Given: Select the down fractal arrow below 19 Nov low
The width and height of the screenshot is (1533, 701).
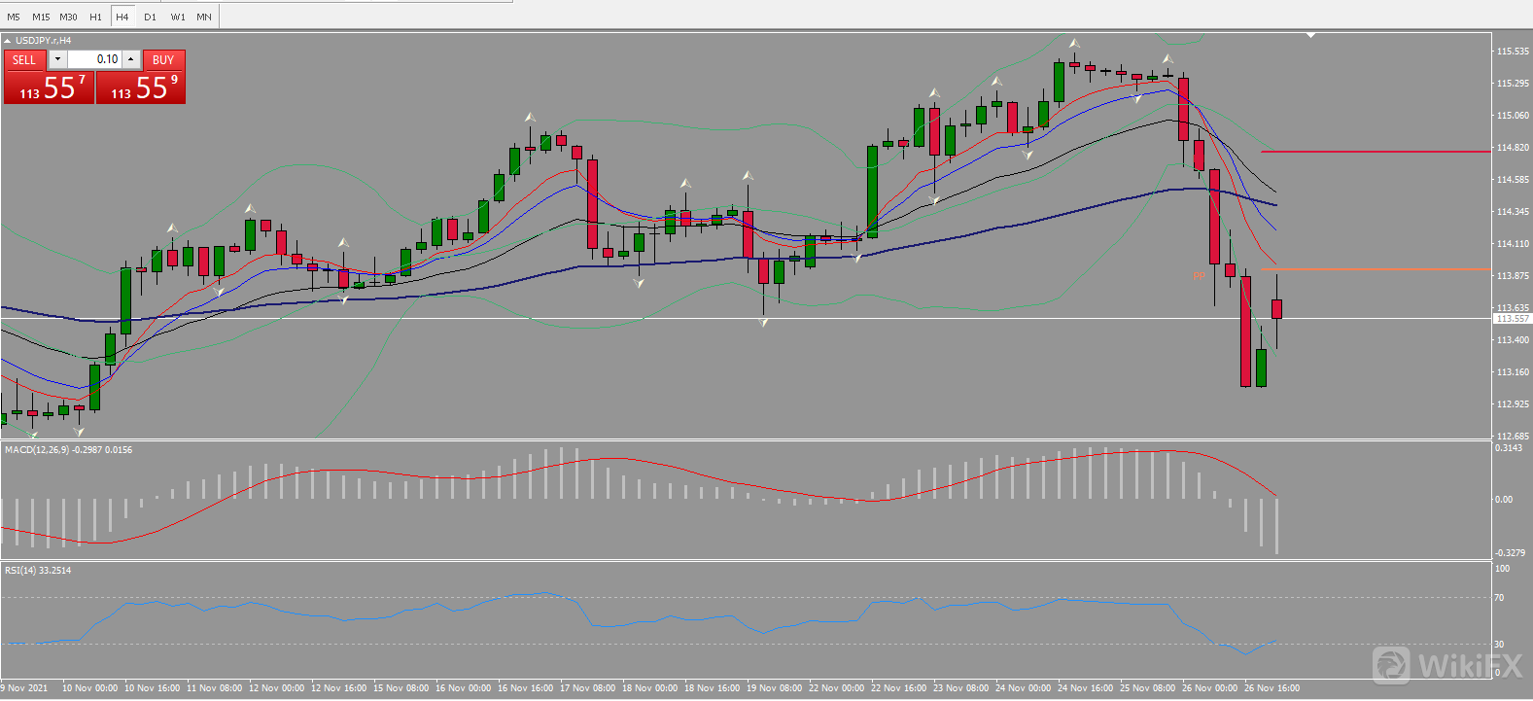Looking at the screenshot, I should 763,322.
